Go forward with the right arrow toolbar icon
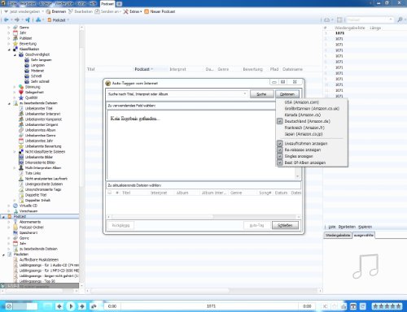 point(17,19)
